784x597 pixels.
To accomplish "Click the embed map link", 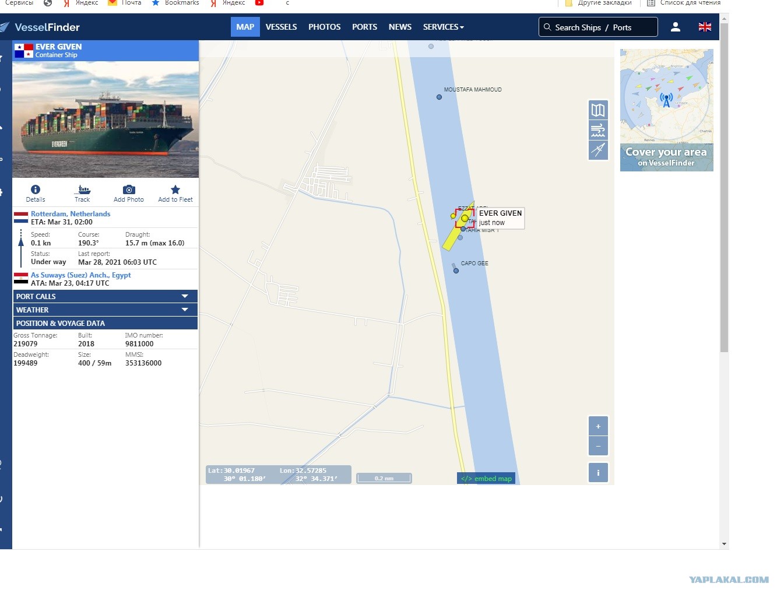I will [x=486, y=479].
